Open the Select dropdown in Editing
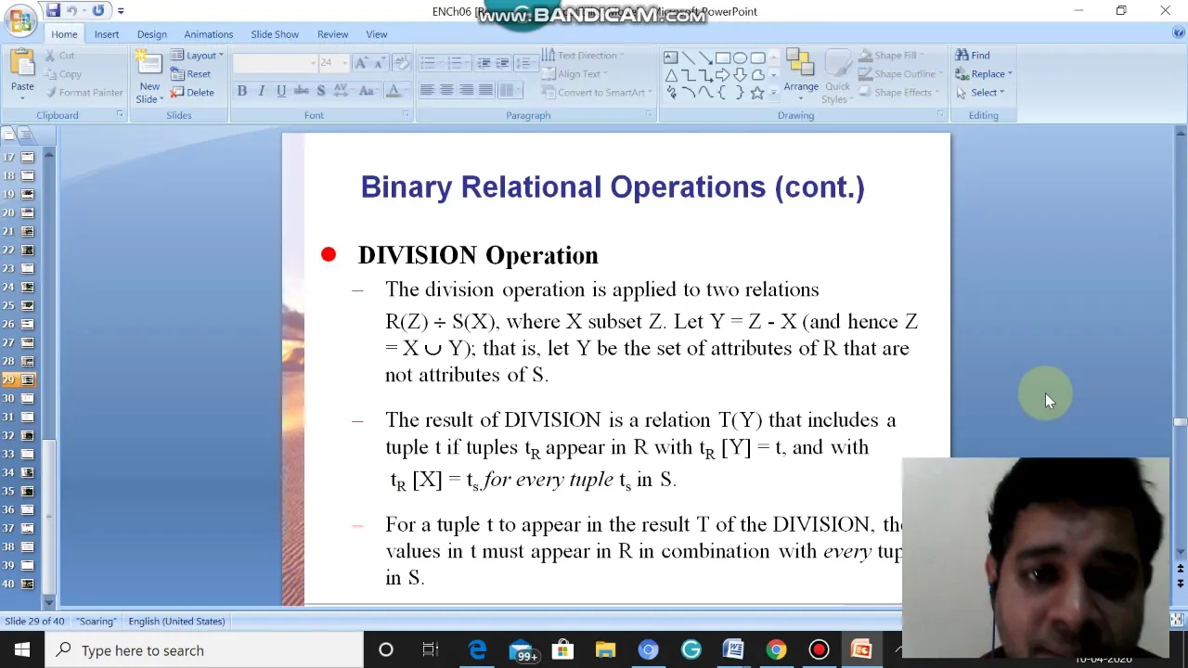The width and height of the screenshot is (1188, 668). pos(980,93)
